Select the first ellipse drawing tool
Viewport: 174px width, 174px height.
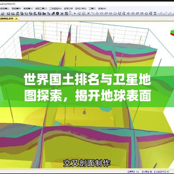(102, 14)
